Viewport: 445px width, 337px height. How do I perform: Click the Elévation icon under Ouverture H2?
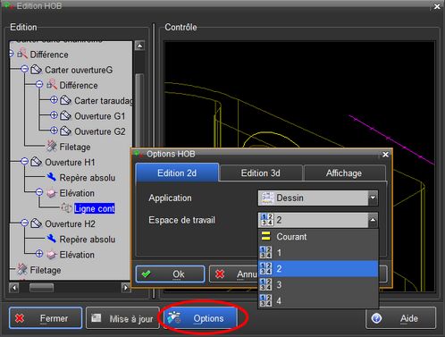tap(52, 254)
